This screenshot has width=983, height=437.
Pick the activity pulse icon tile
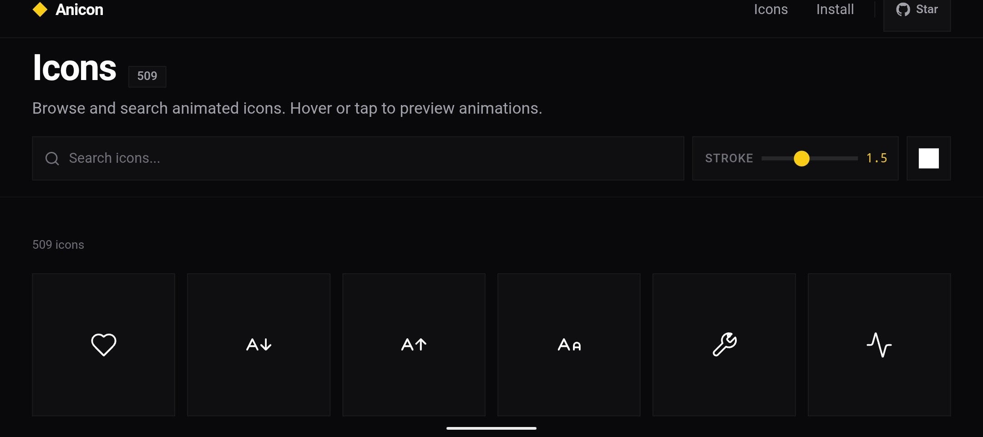click(879, 345)
